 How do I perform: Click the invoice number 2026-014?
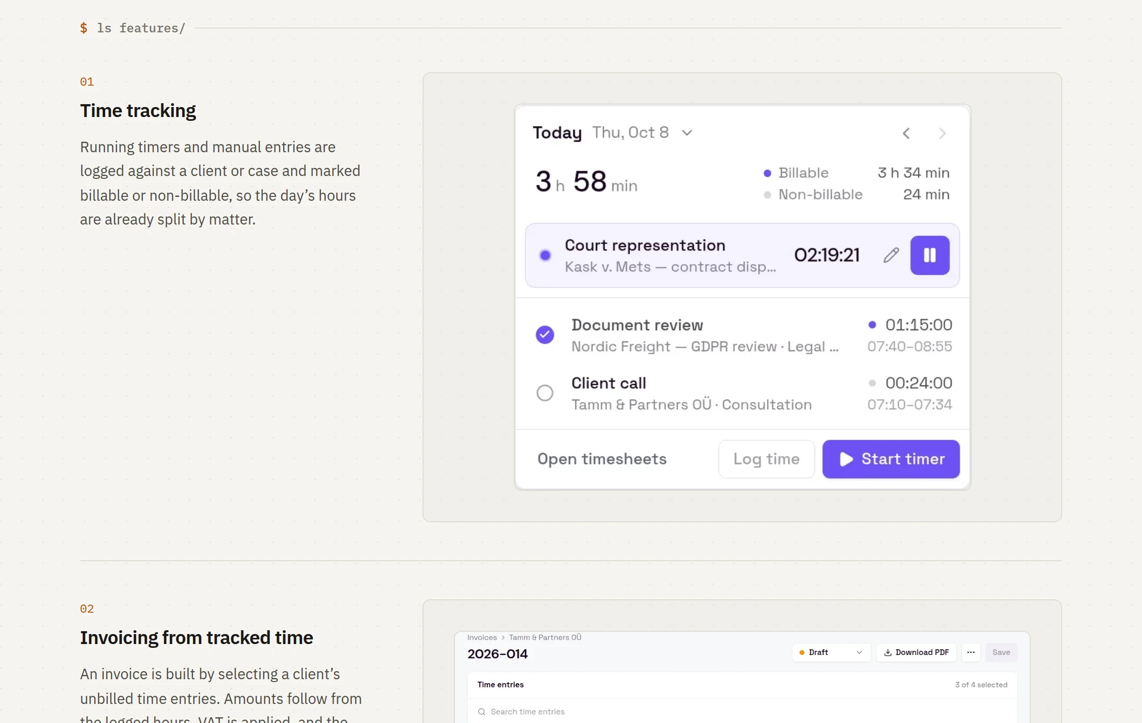pos(497,654)
